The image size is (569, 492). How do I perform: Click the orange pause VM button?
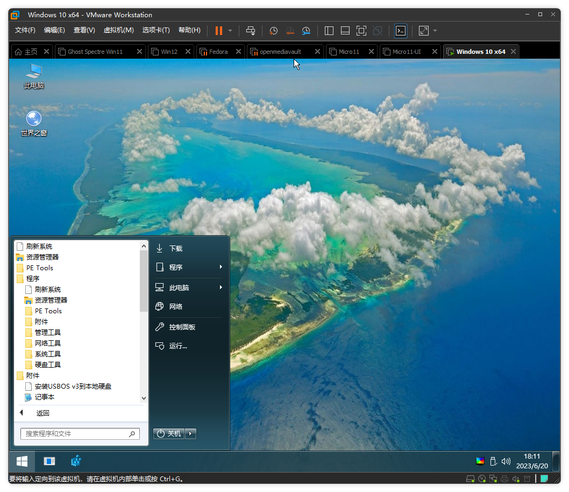218,31
